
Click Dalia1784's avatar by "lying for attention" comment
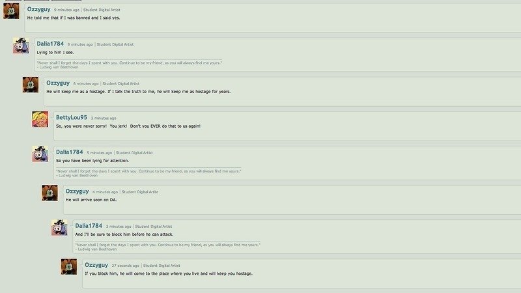(40, 154)
